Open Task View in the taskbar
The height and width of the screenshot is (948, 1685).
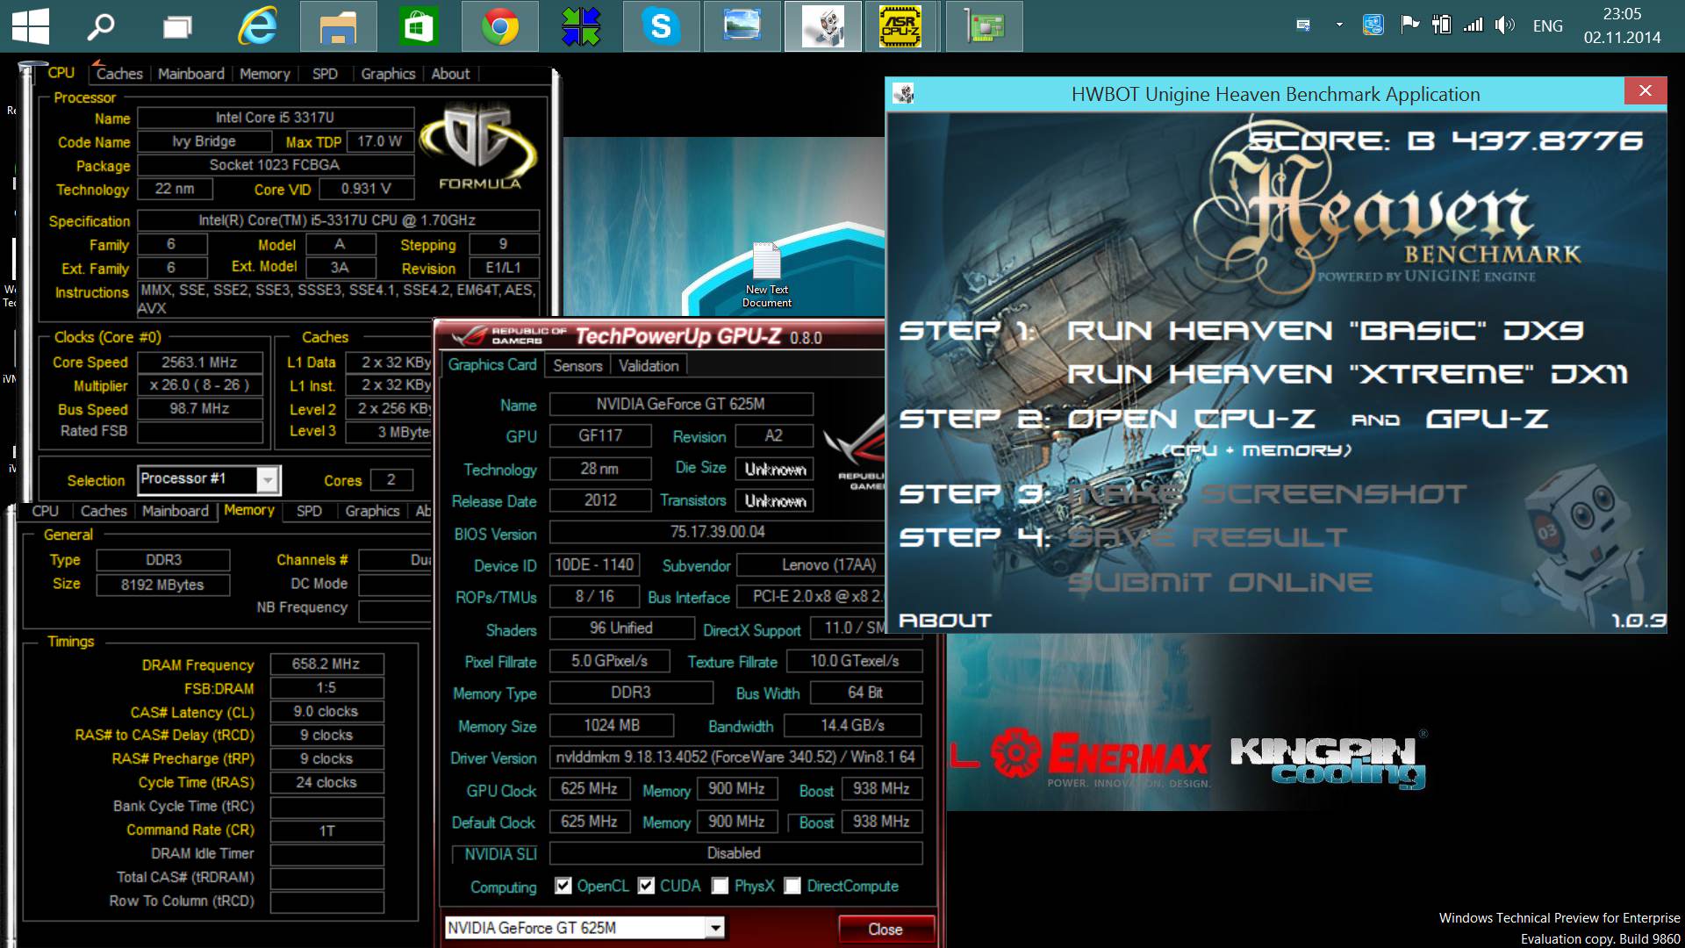click(177, 26)
